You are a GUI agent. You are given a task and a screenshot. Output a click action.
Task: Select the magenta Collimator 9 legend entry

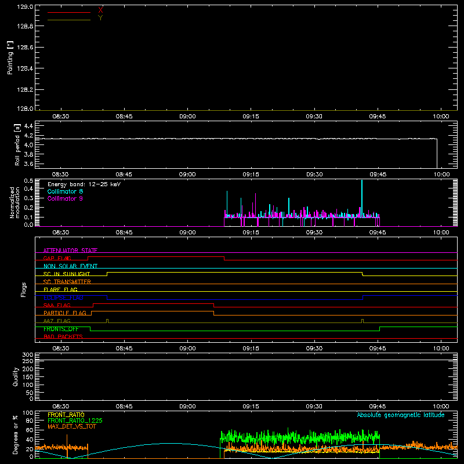coord(65,198)
